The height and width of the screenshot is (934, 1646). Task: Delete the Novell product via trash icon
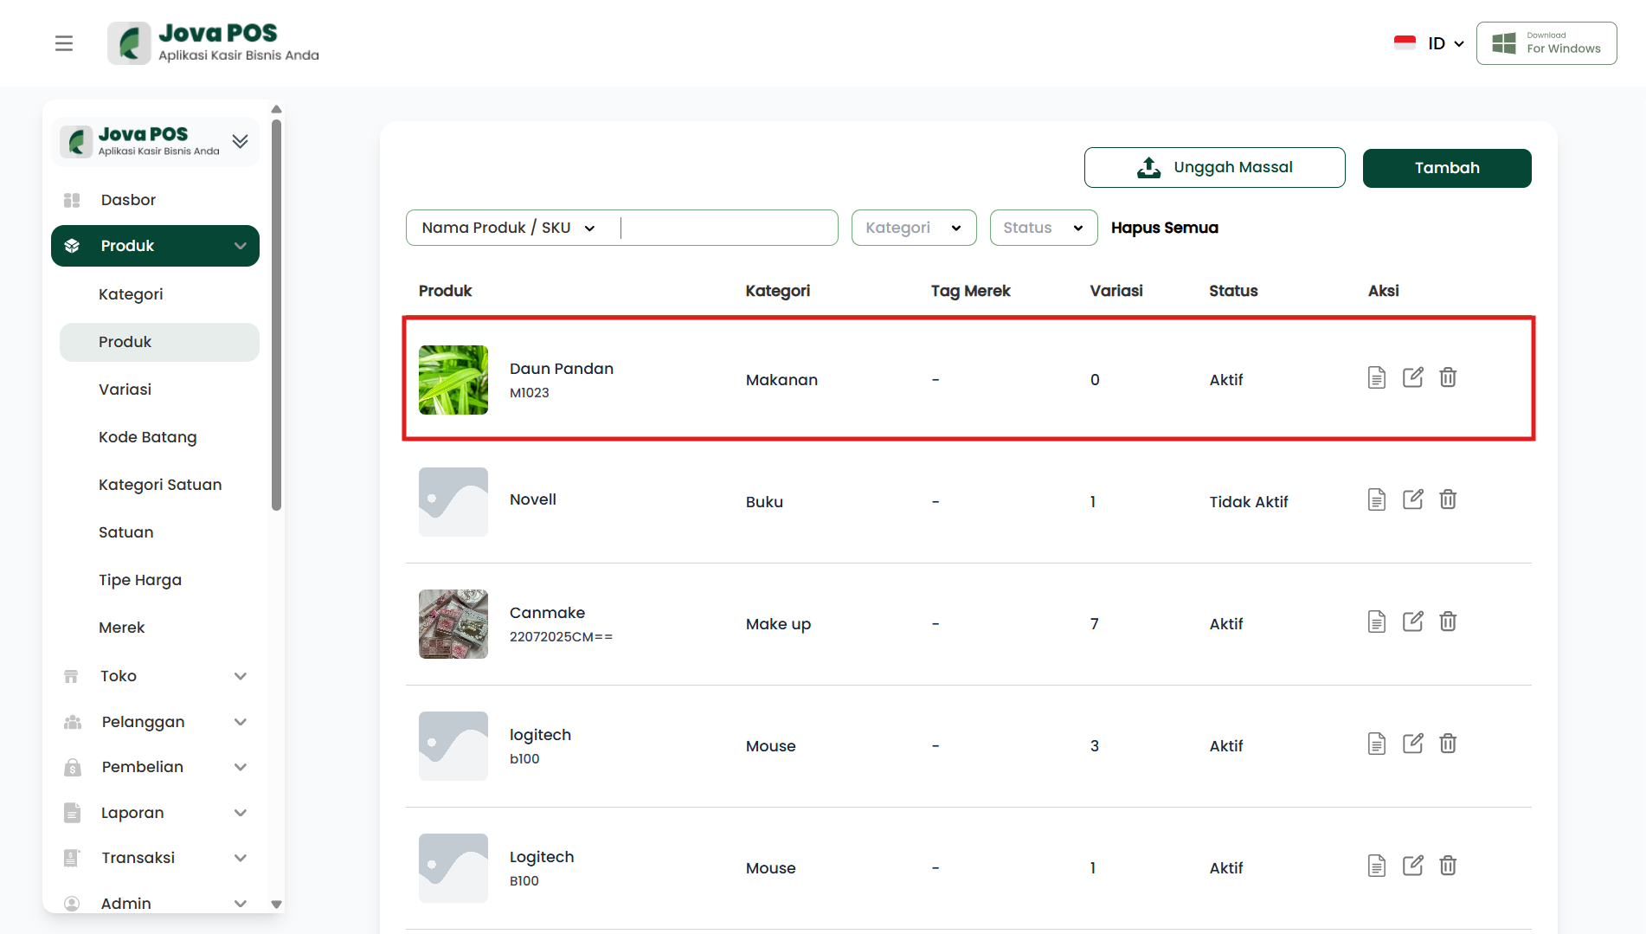point(1448,500)
